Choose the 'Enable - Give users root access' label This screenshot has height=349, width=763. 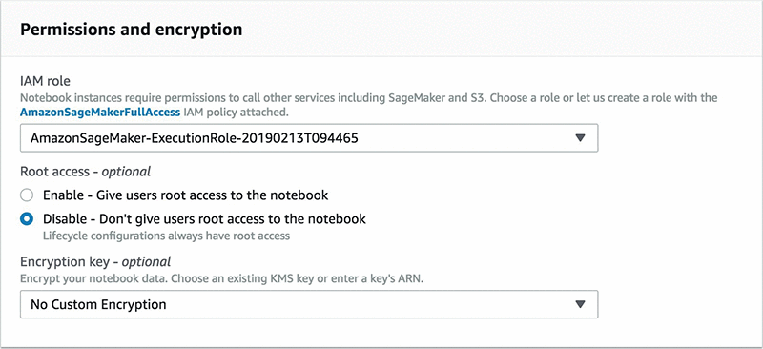(186, 195)
